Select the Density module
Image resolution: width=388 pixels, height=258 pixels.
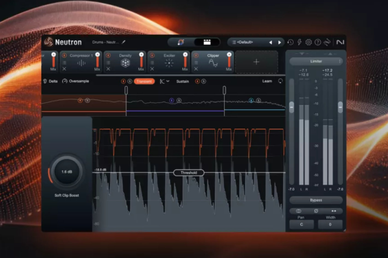click(125, 62)
